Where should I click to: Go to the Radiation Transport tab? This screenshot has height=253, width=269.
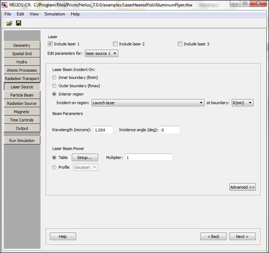(x=22, y=78)
